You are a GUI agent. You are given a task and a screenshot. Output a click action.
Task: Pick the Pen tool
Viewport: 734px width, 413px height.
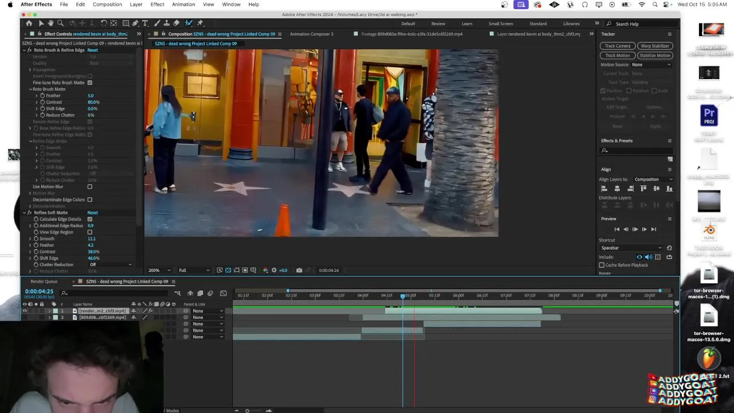[x=135, y=24]
